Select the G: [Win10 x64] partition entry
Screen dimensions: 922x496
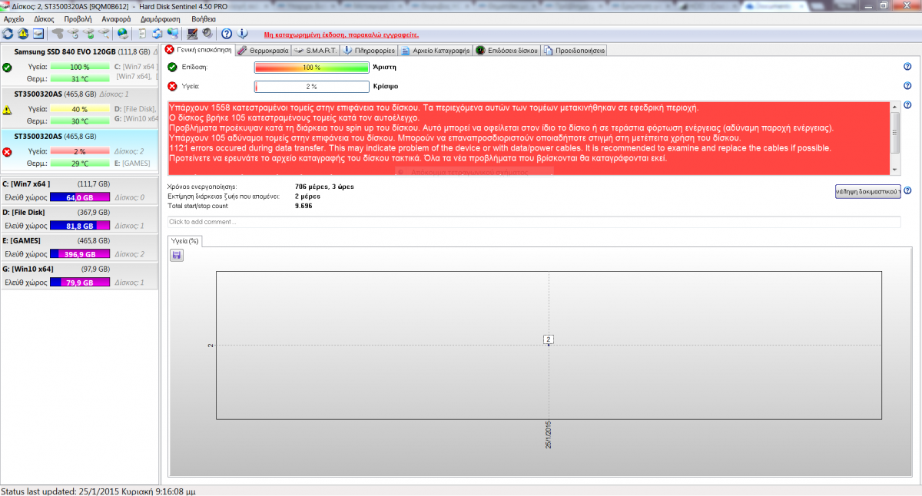[x=80, y=276]
